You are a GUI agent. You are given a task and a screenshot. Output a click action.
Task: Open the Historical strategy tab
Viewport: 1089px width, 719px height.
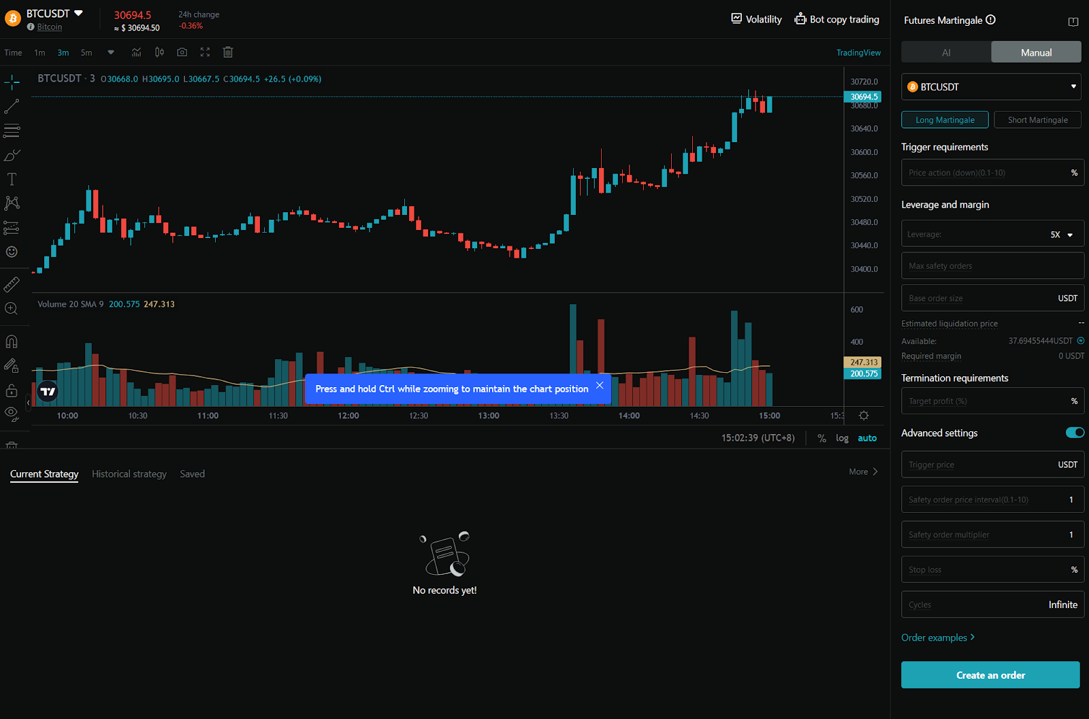(x=129, y=474)
